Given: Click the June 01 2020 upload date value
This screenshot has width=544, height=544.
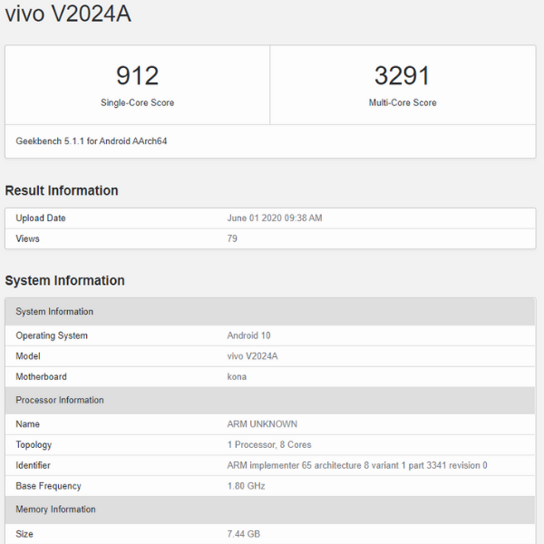Looking at the screenshot, I should (x=275, y=219).
